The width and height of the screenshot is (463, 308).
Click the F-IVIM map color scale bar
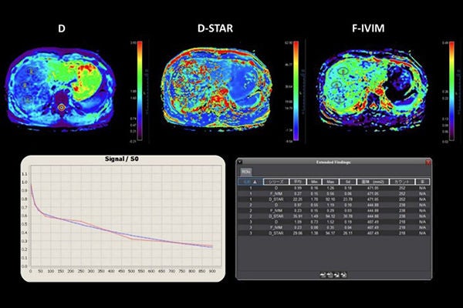[x=451, y=91]
